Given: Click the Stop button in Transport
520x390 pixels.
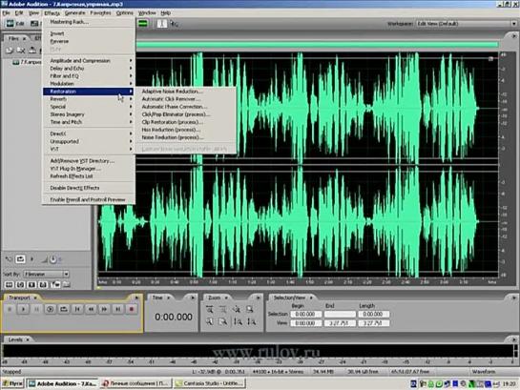Looking at the screenshot, I should pos(10,309).
